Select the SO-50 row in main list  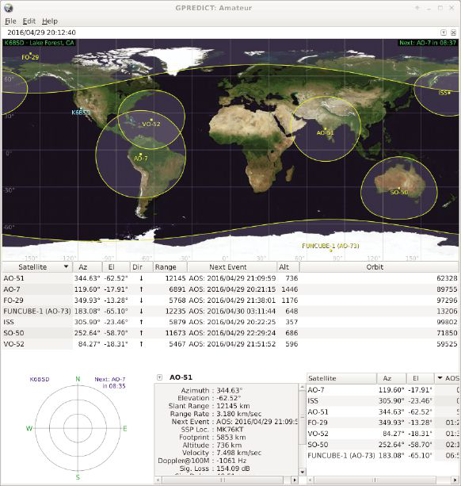pos(230,333)
